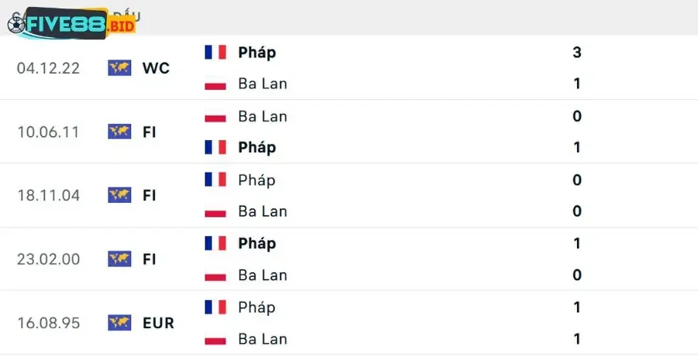698x356 pixels.
Task: Click the world map icon beside EUR
Action: coord(119,322)
